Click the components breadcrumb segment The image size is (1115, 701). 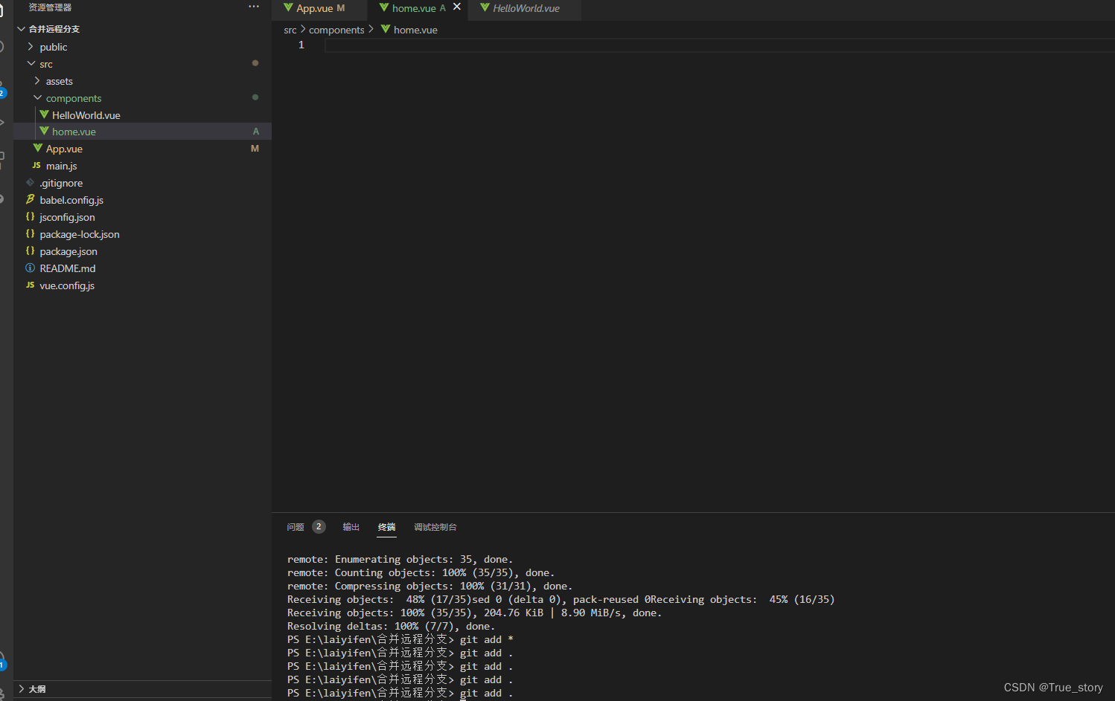coord(336,30)
